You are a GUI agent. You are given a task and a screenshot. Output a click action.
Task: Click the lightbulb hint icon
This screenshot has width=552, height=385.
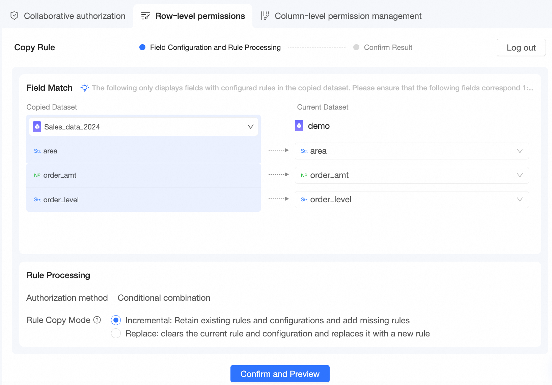85,88
